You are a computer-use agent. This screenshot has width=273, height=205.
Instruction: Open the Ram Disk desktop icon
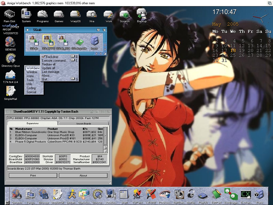coord(10,16)
